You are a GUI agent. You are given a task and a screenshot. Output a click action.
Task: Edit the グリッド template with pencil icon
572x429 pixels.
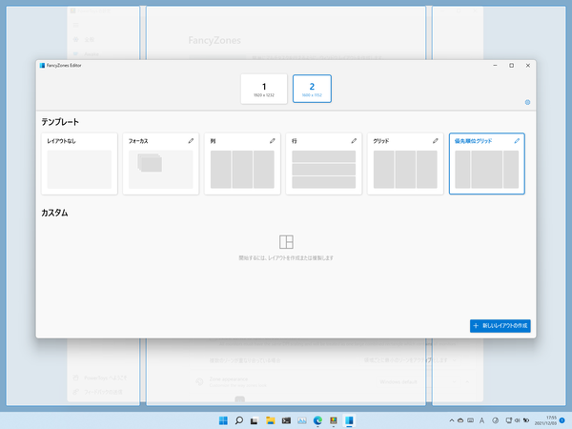coord(436,141)
